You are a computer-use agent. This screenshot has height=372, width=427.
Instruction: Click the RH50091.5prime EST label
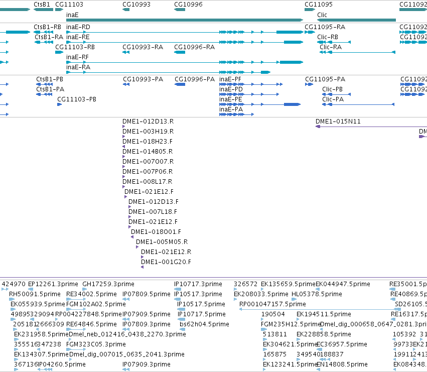(x=35, y=294)
